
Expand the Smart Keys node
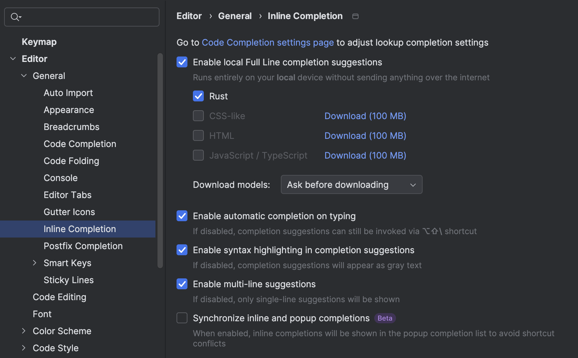(x=35, y=263)
